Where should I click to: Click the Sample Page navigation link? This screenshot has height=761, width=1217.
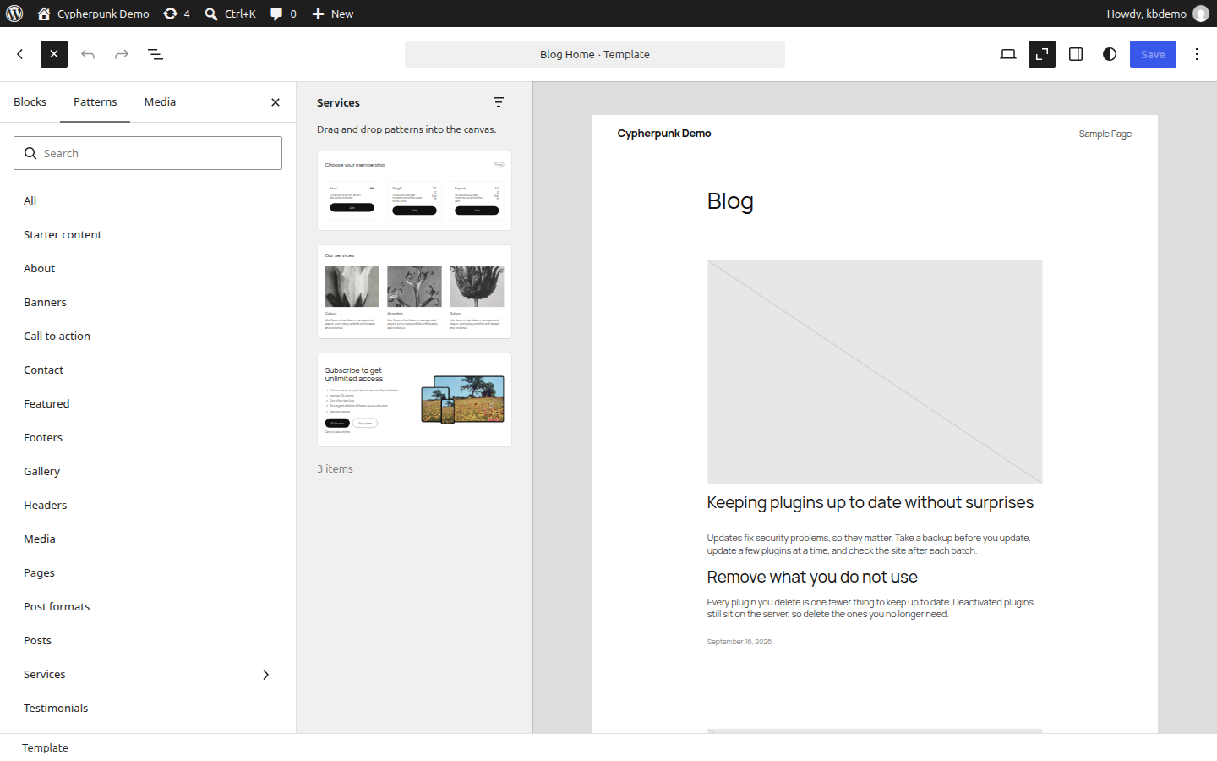pyautogui.click(x=1105, y=134)
